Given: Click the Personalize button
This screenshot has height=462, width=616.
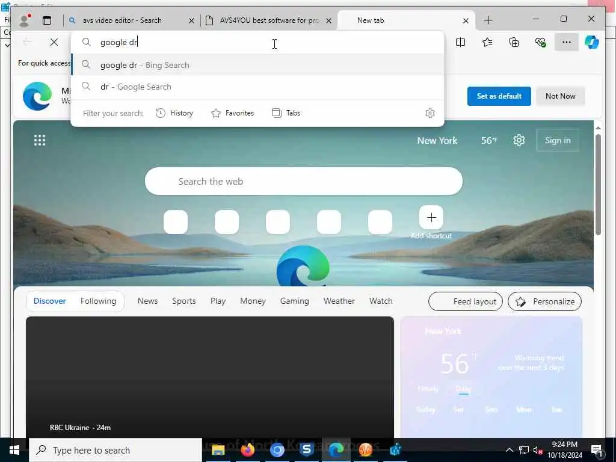Looking at the screenshot, I should [x=544, y=301].
